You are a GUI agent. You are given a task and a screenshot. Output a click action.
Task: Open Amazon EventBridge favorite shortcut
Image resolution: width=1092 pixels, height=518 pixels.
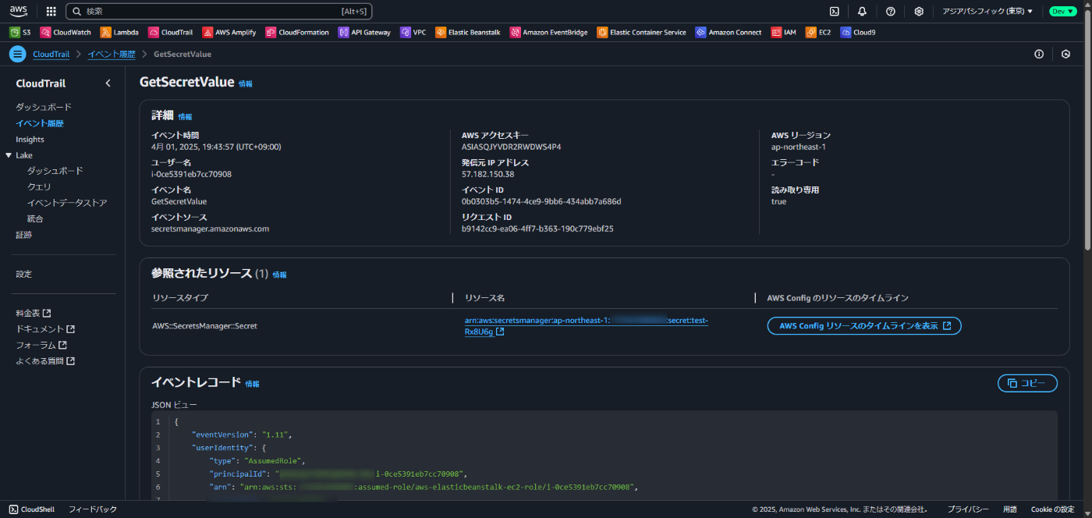pyautogui.click(x=549, y=32)
